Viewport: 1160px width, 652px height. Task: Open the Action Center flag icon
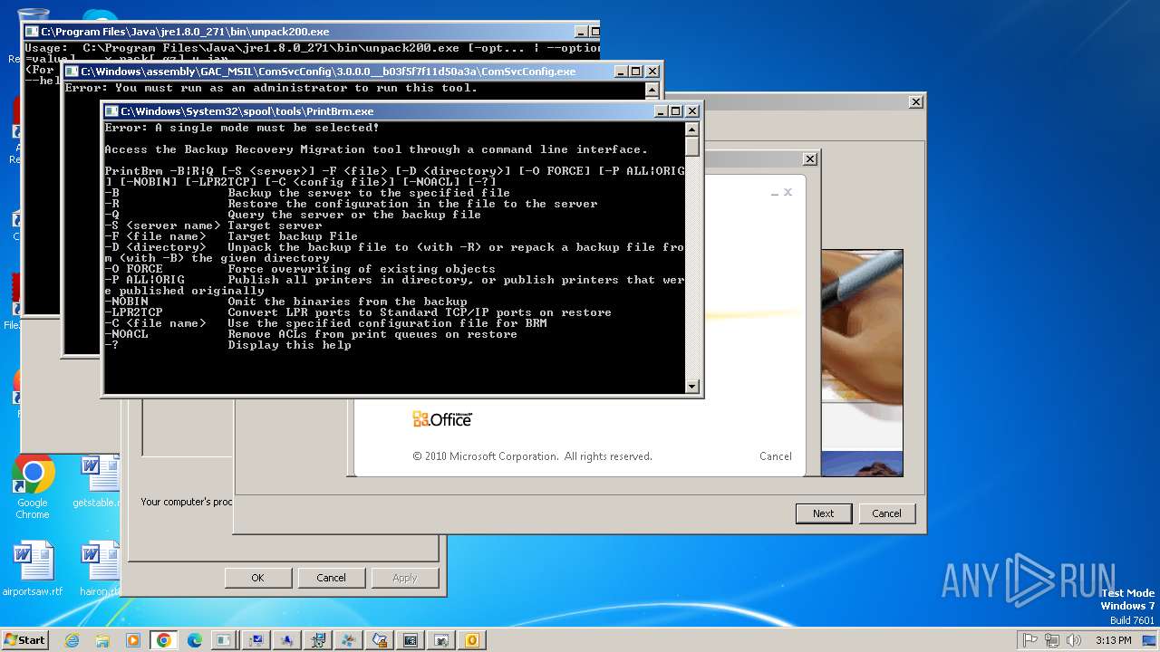coord(1029,640)
